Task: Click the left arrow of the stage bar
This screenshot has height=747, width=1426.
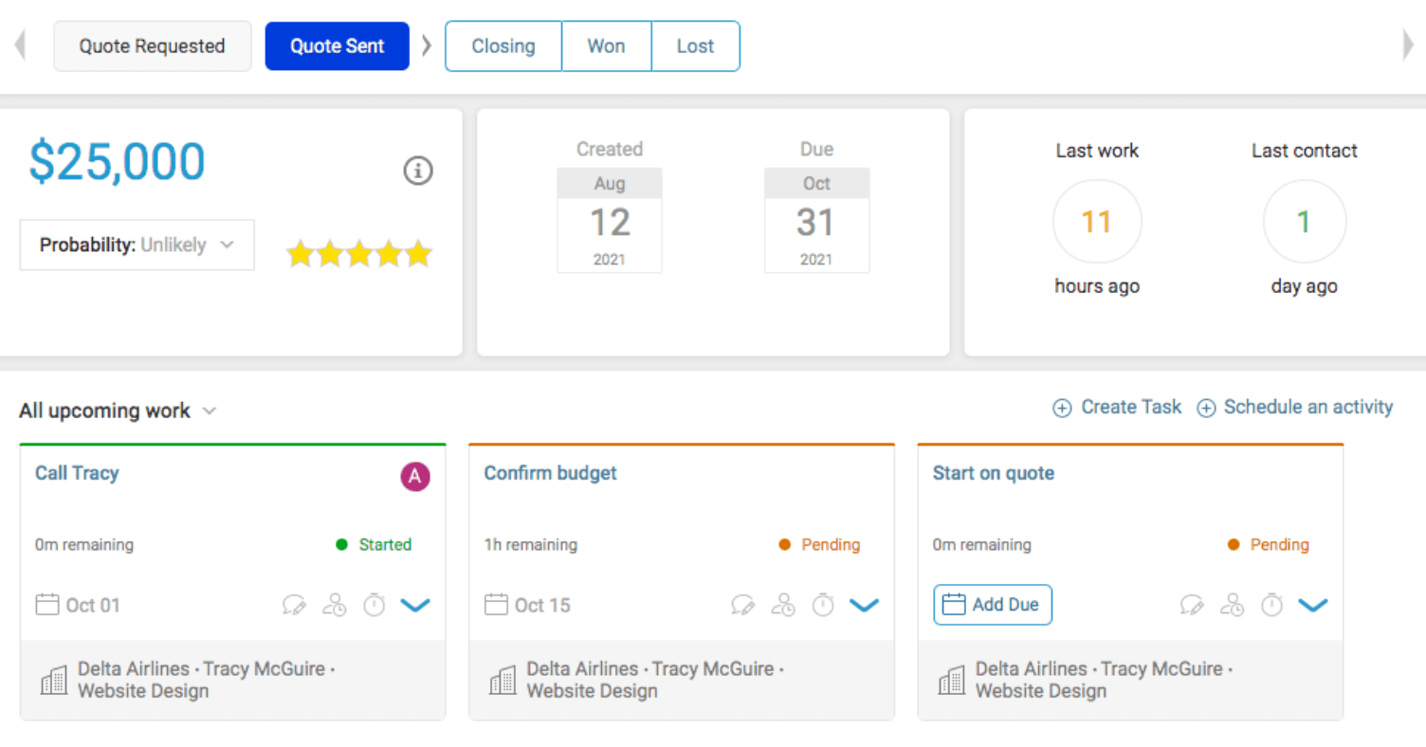Action: [20, 46]
